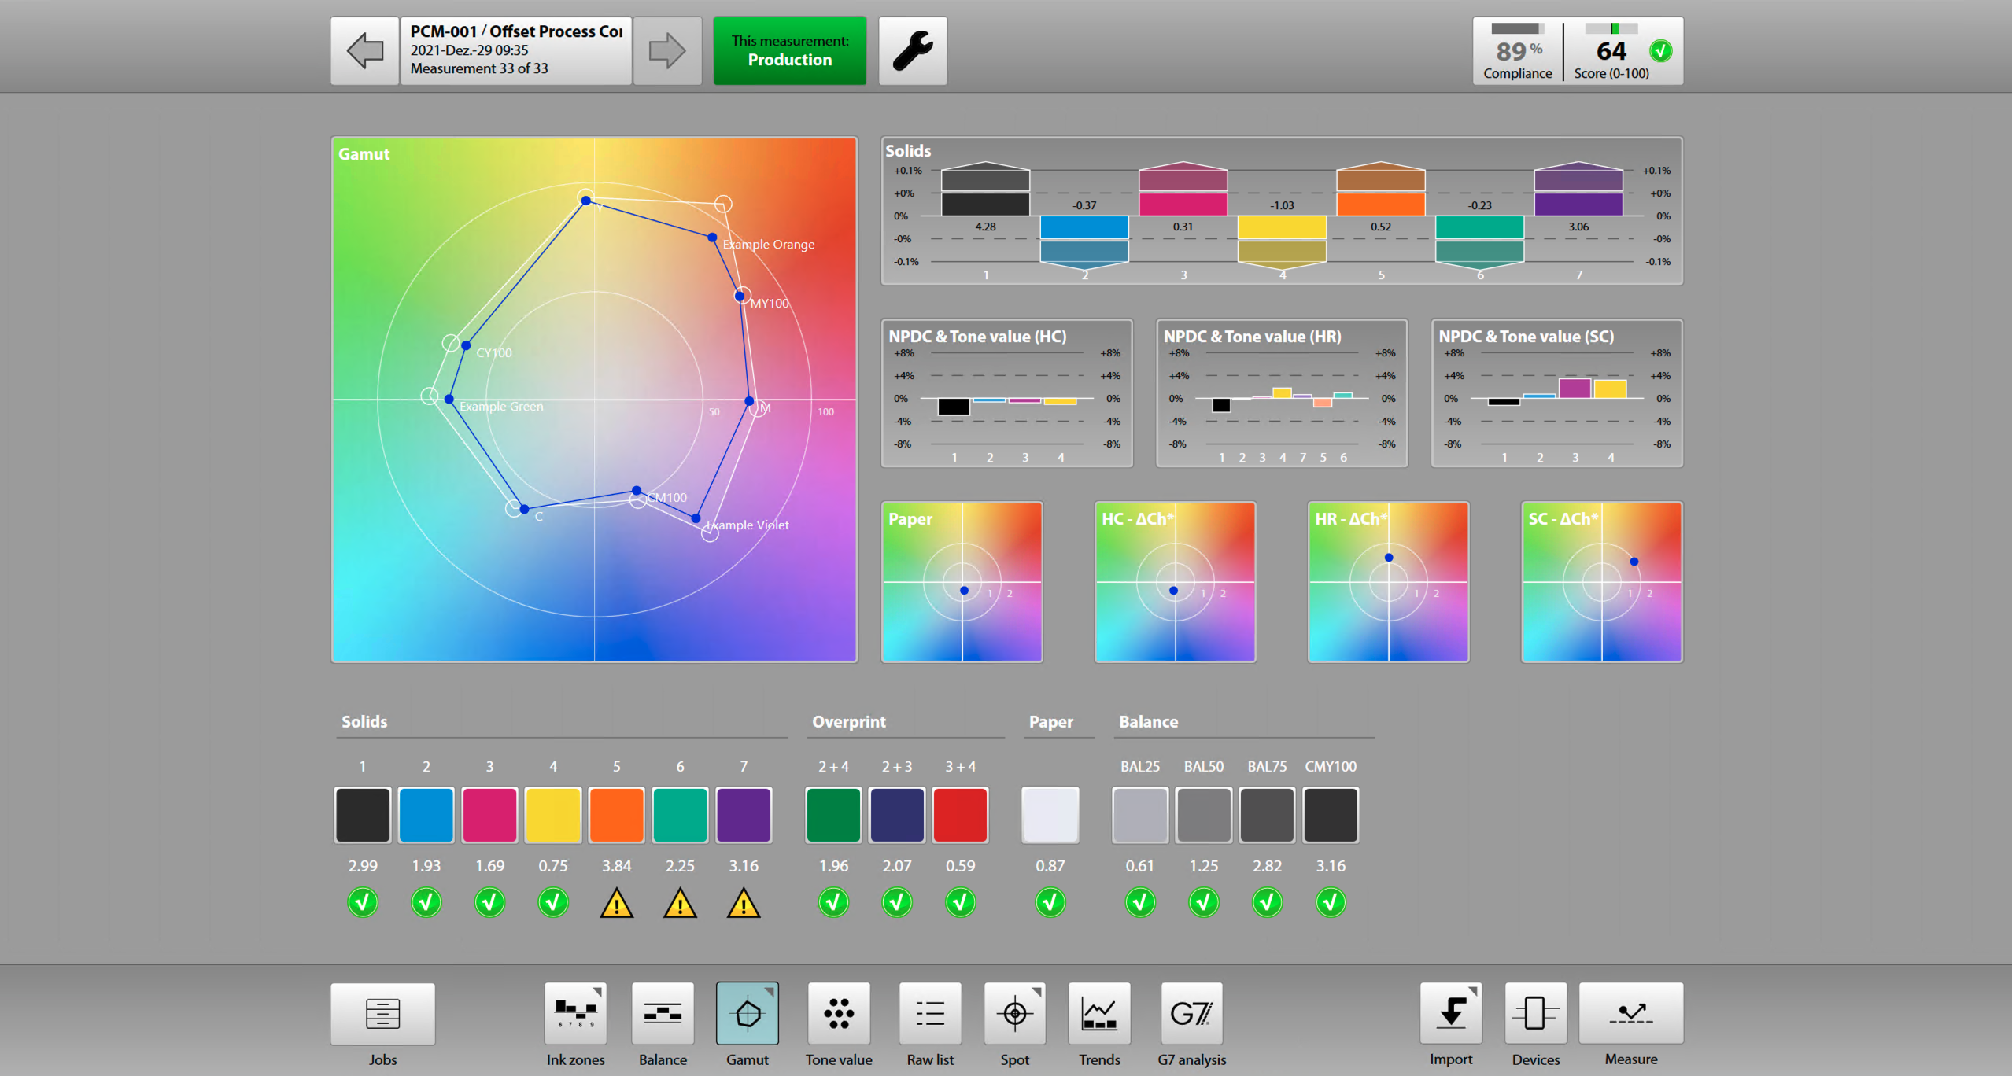Show the Raw list view

930,1014
